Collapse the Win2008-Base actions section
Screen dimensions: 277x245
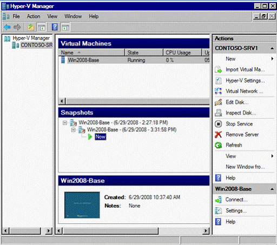[272, 189]
